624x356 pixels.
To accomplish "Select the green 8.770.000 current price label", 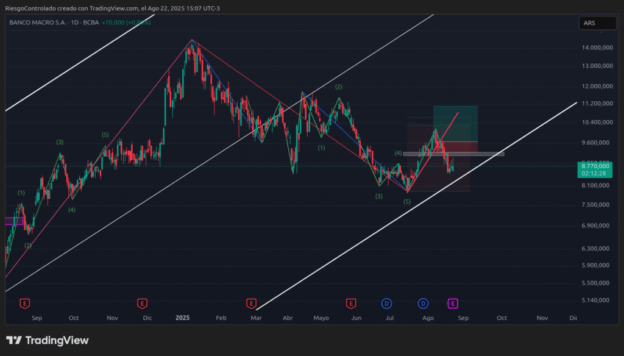I will (x=595, y=166).
